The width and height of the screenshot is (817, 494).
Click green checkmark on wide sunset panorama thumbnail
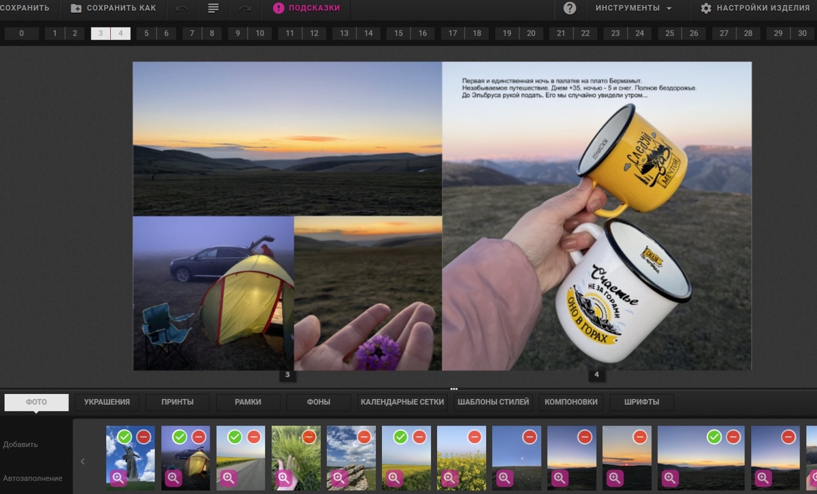click(714, 437)
